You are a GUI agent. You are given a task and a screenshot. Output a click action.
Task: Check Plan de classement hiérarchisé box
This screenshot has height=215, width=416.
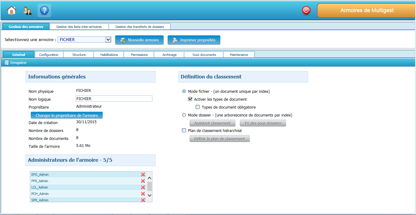(x=184, y=130)
